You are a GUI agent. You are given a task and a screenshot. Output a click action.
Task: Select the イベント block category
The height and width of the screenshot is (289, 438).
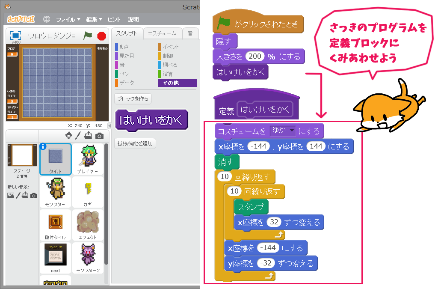tap(169, 47)
